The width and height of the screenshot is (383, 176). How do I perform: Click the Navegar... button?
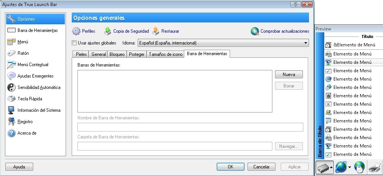tap(289, 146)
